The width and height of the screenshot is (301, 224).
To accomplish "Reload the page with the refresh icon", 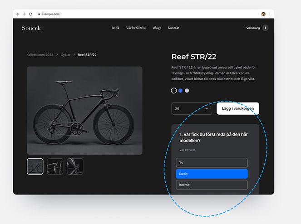I will 30,14.
